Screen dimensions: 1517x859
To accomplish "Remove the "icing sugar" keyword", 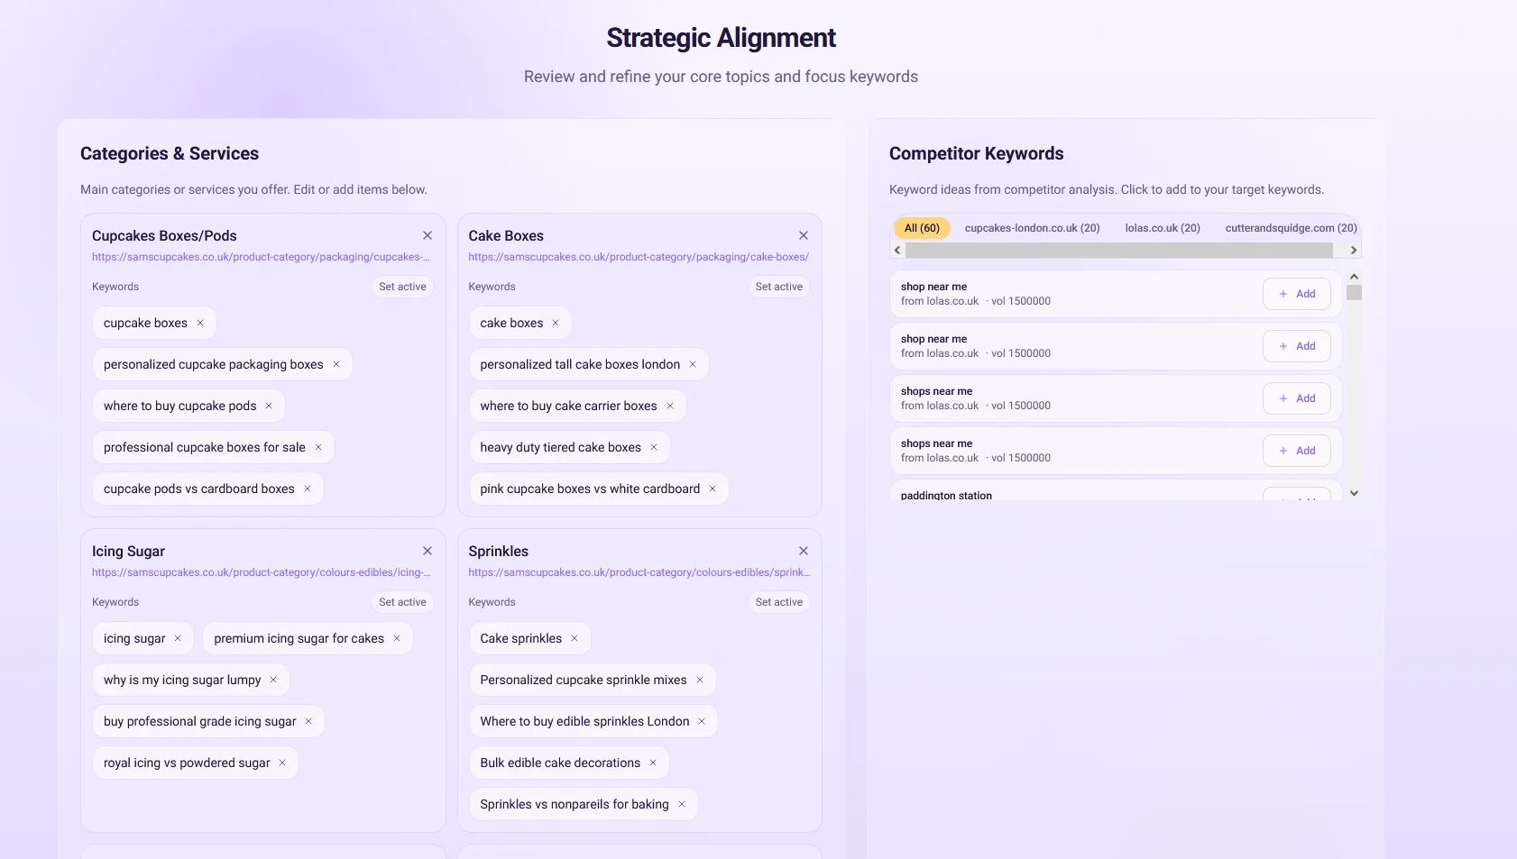I will (x=179, y=637).
